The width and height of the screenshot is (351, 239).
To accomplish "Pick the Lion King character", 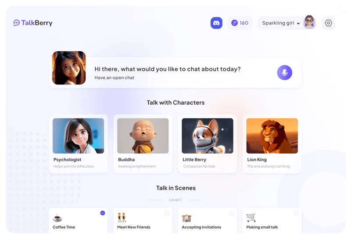I will tap(272, 144).
